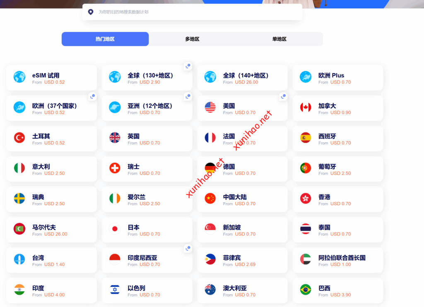Open the eSIM 试用 plan card
Image resolution: width=424 pixels, height=307 pixels.
coord(51,78)
